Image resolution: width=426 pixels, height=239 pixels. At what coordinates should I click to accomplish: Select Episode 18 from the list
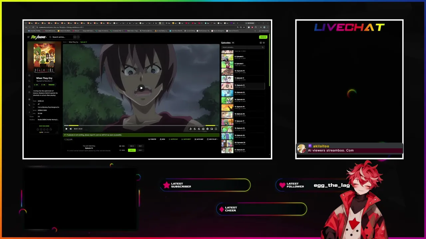(243, 129)
